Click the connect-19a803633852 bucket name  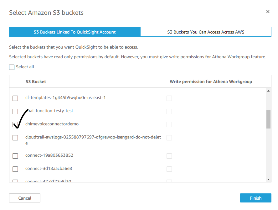tap(49, 155)
